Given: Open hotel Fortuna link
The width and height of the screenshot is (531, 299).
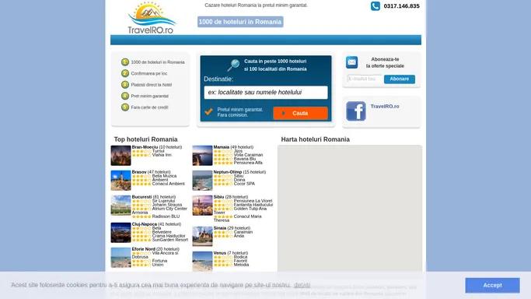Looking at the screenshot, I should [x=160, y=261].
